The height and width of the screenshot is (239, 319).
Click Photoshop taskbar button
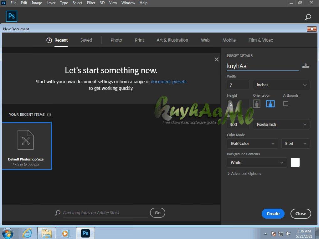click(x=85, y=233)
